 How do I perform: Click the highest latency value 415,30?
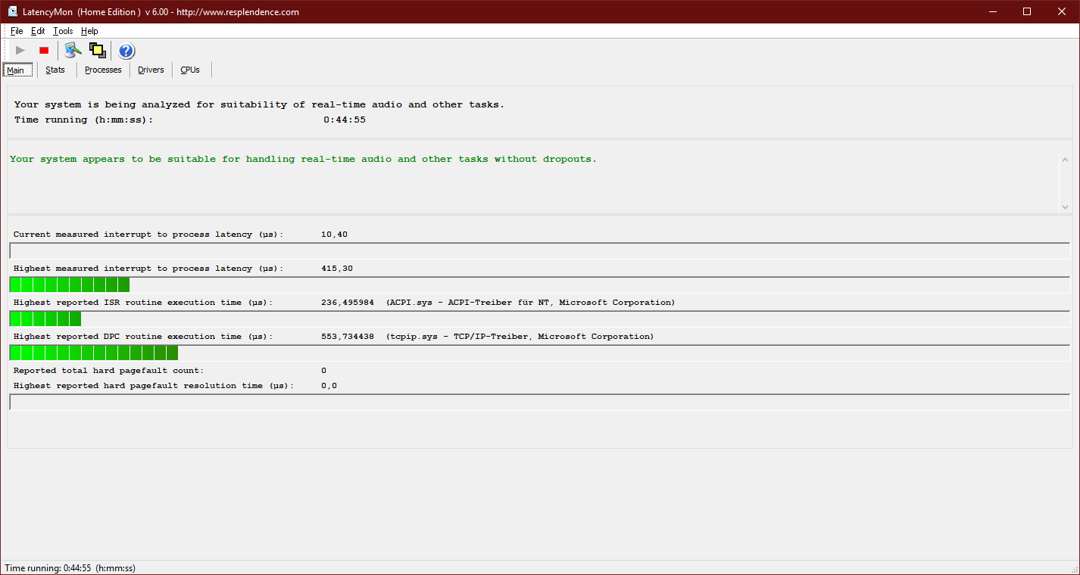pyautogui.click(x=337, y=269)
